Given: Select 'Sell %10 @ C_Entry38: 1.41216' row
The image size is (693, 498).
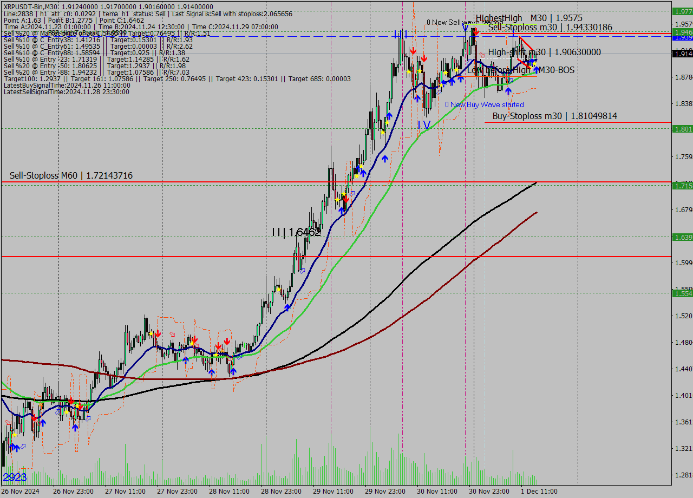Looking at the screenshot, I should click(98, 40).
